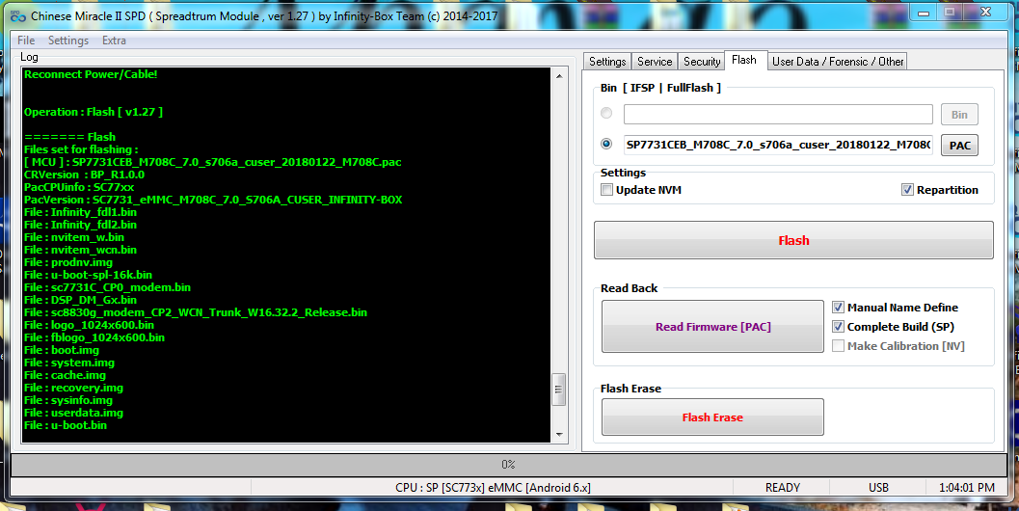Viewport: 1019px width, 511px height.
Task: Click the empty Bin file path field
Action: point(778,114)
